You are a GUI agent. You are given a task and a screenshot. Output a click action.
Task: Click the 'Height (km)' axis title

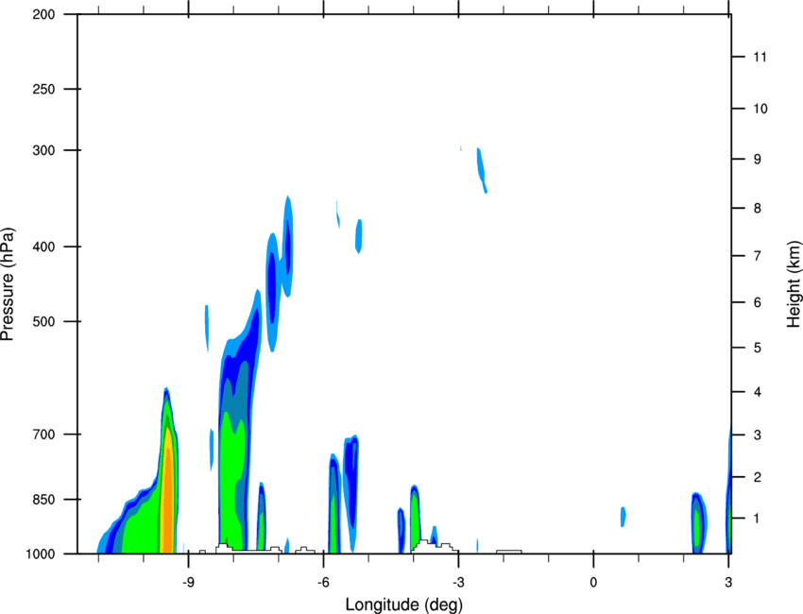(x=794, y=284)
